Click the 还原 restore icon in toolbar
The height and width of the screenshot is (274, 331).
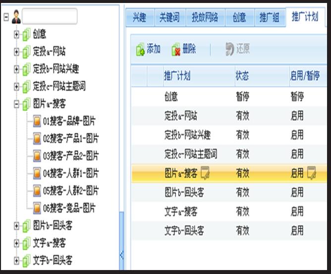(x=230, y=49)
